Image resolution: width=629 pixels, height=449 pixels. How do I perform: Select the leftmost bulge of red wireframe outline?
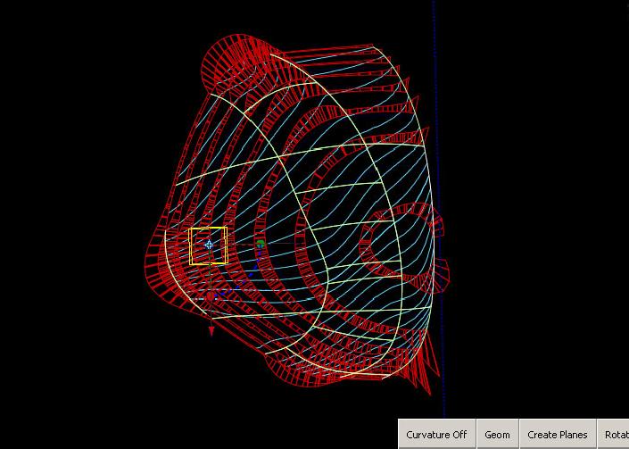click(145, 259)
